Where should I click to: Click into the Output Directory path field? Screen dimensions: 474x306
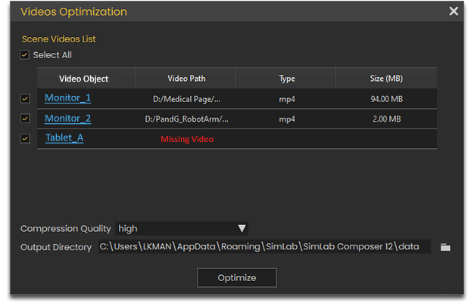[264, 246]
